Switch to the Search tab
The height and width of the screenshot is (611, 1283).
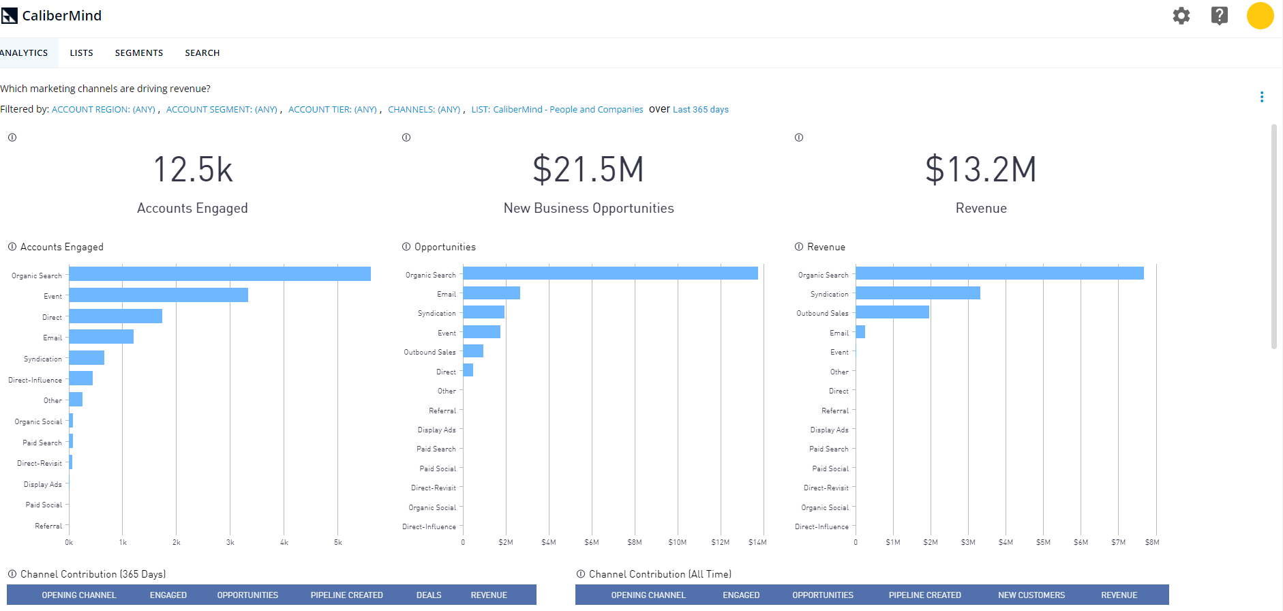tap(202, 53)
